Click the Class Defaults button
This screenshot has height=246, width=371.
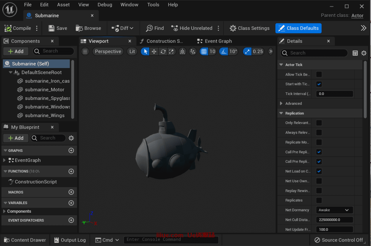[x=298, y=28]
